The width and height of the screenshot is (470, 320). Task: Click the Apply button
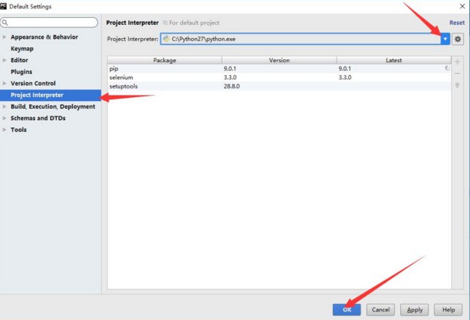click(x=415, y=309)
